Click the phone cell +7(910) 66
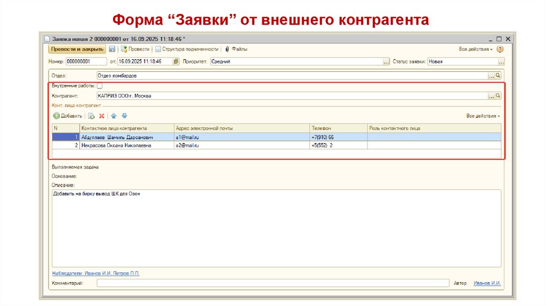 click(339, 137)
